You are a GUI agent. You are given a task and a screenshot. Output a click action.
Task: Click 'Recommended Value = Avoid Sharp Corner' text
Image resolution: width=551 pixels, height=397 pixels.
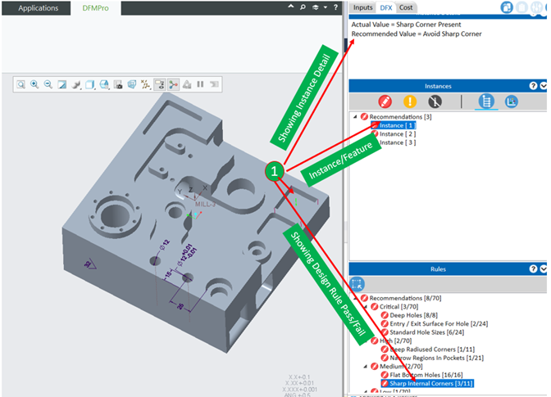pyautogui.click(x=417, y=34)
